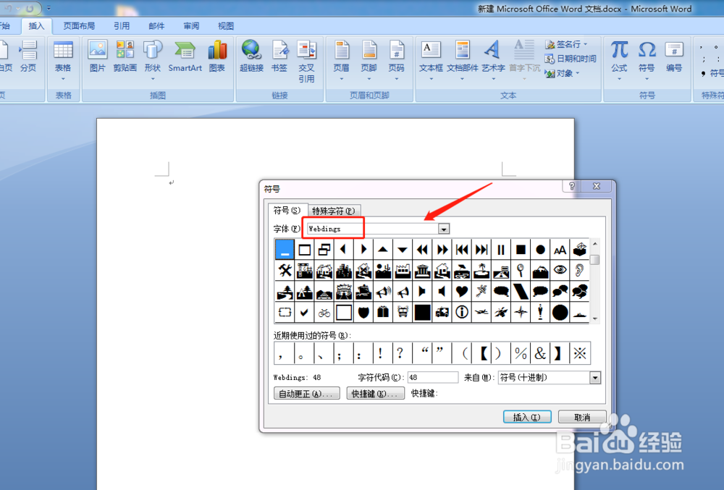Screen dimensions: 724x490
Task: Select the 特殊字符(P) tab in dialog
Action: pyautogui.click(x=333, y=211)
